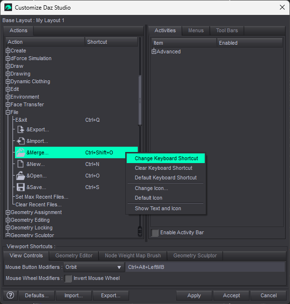
Task: Click the Export file icon
Action: (x=21, y=129)
